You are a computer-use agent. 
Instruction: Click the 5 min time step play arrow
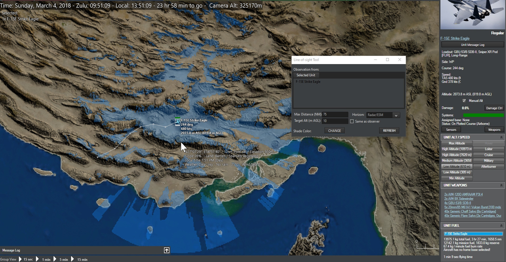(x=55, y=259)
